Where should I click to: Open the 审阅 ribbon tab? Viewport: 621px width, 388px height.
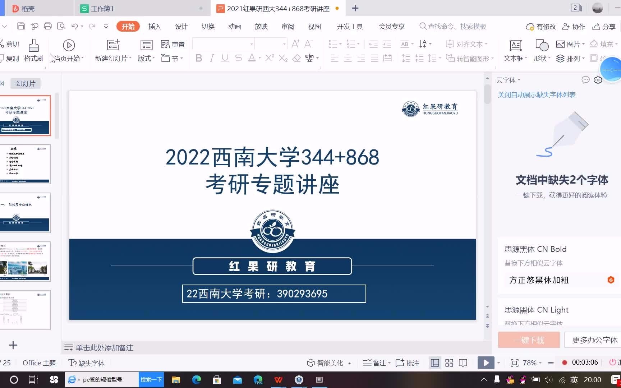287,26
